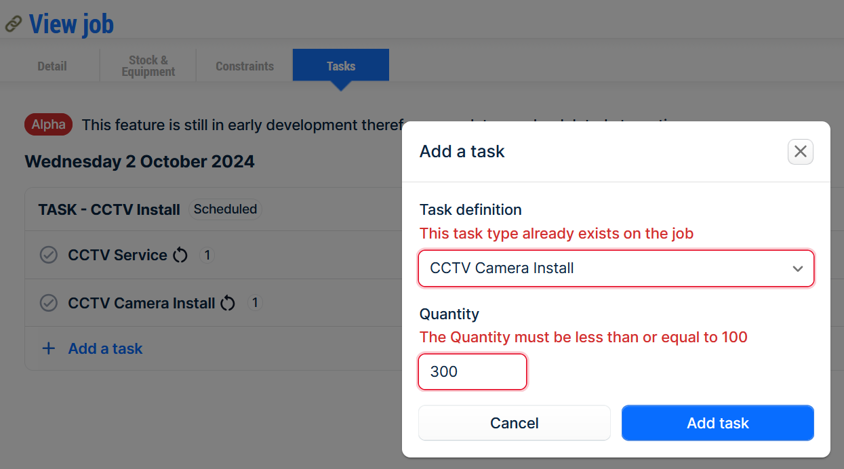Toggle the CCTV Service completion checkmark
This screenshot has height=469, width=844.
(x=48, y=255)
